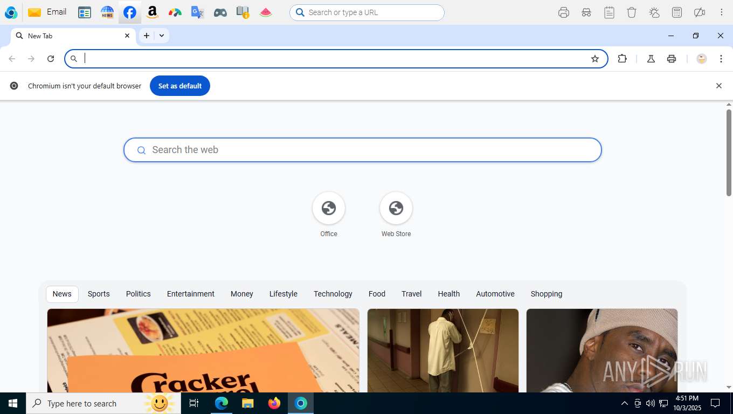Open the Cracker Barrel menu news card
The height and width of the screenshot is (414, 733).
[x=203, y=350]
